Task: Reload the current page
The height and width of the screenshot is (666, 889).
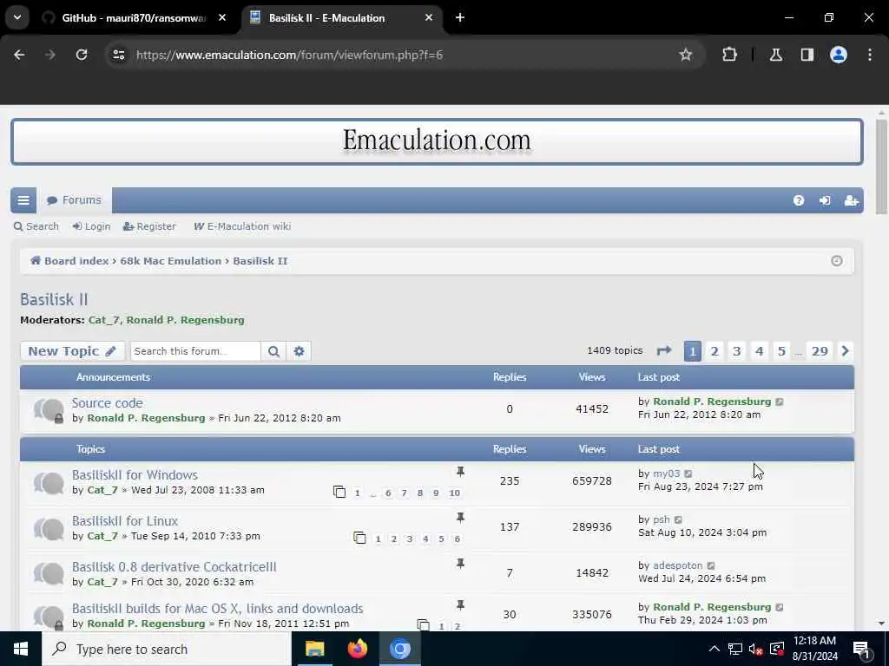Action: 82,55
